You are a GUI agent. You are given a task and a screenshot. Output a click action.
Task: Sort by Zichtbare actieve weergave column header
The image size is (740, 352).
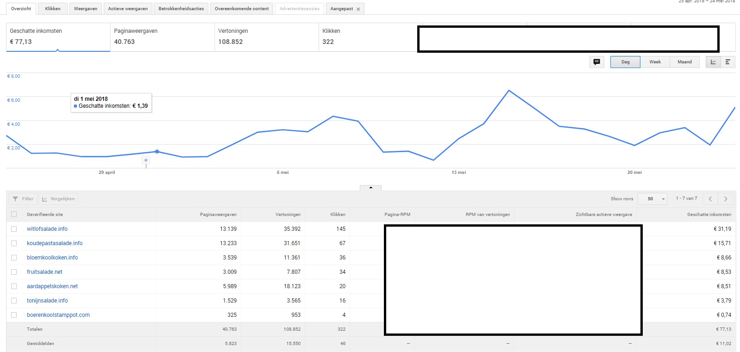pyautogui.click(x=604, y=215)
